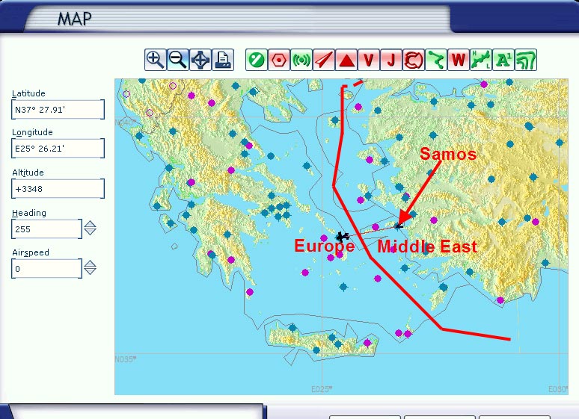The height and width of the screenshot is (419, 579).
Task: Click the Altitude input field
Action: coord(58,189)
